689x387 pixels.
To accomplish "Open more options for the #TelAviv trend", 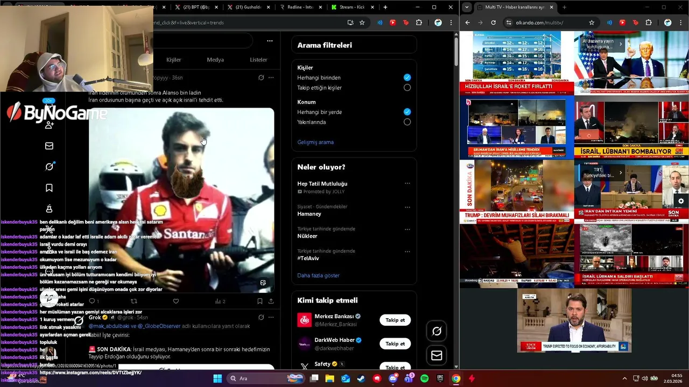I will tap(407, 251).
